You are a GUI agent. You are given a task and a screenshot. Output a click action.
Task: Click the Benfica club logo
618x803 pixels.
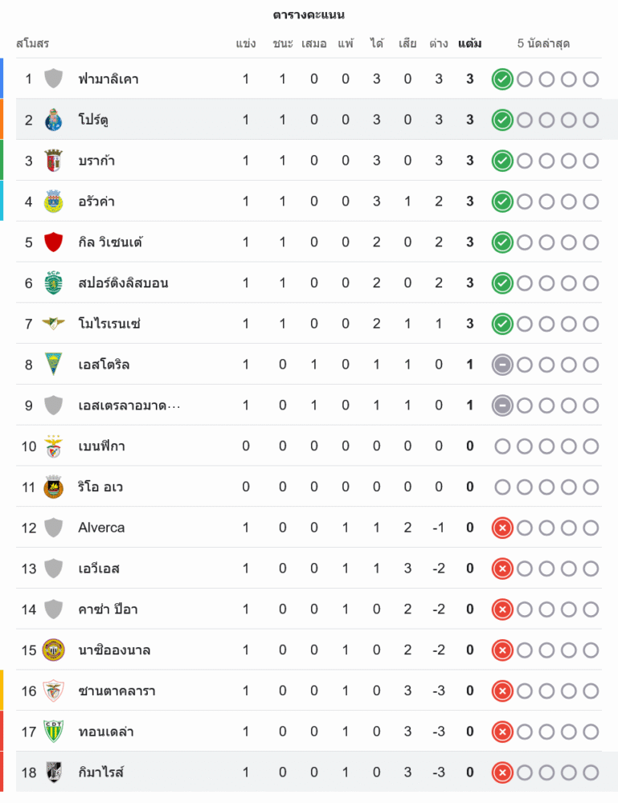pyautogui.click(x=54, y=446)
